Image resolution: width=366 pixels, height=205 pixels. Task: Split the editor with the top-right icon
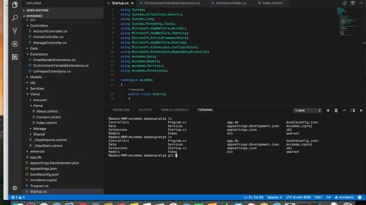[x=353, y=3]
